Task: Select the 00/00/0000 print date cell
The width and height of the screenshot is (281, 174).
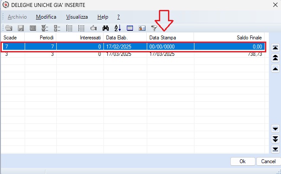Action: coord(170,47)
